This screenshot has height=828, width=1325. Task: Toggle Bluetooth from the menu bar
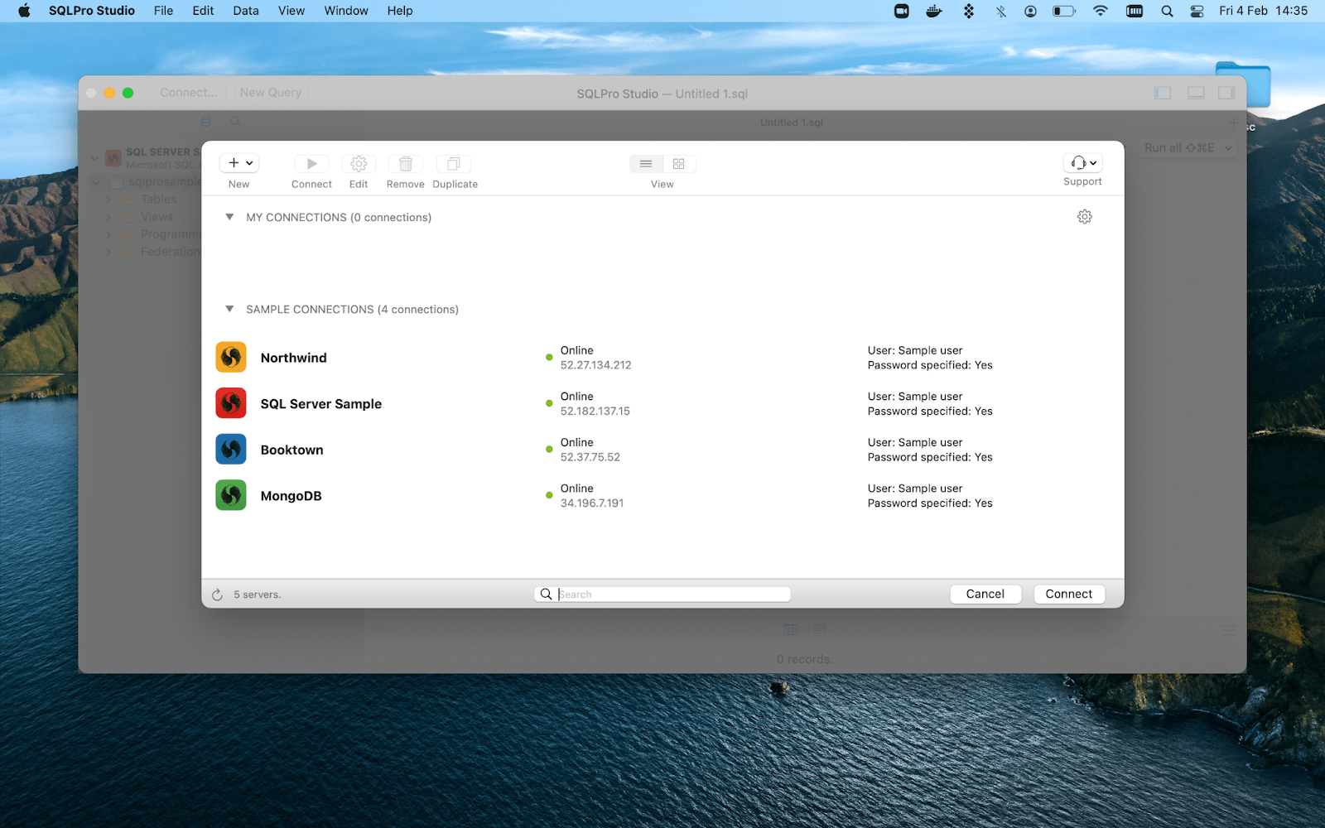click(x=1001, y=11)
